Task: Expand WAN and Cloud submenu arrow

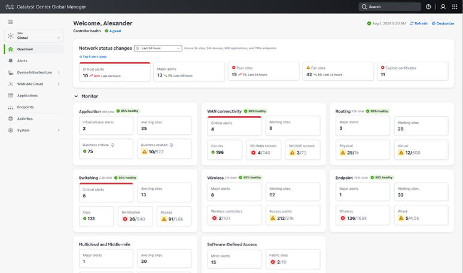Action: pyautogui.click(x=59, y=84)
